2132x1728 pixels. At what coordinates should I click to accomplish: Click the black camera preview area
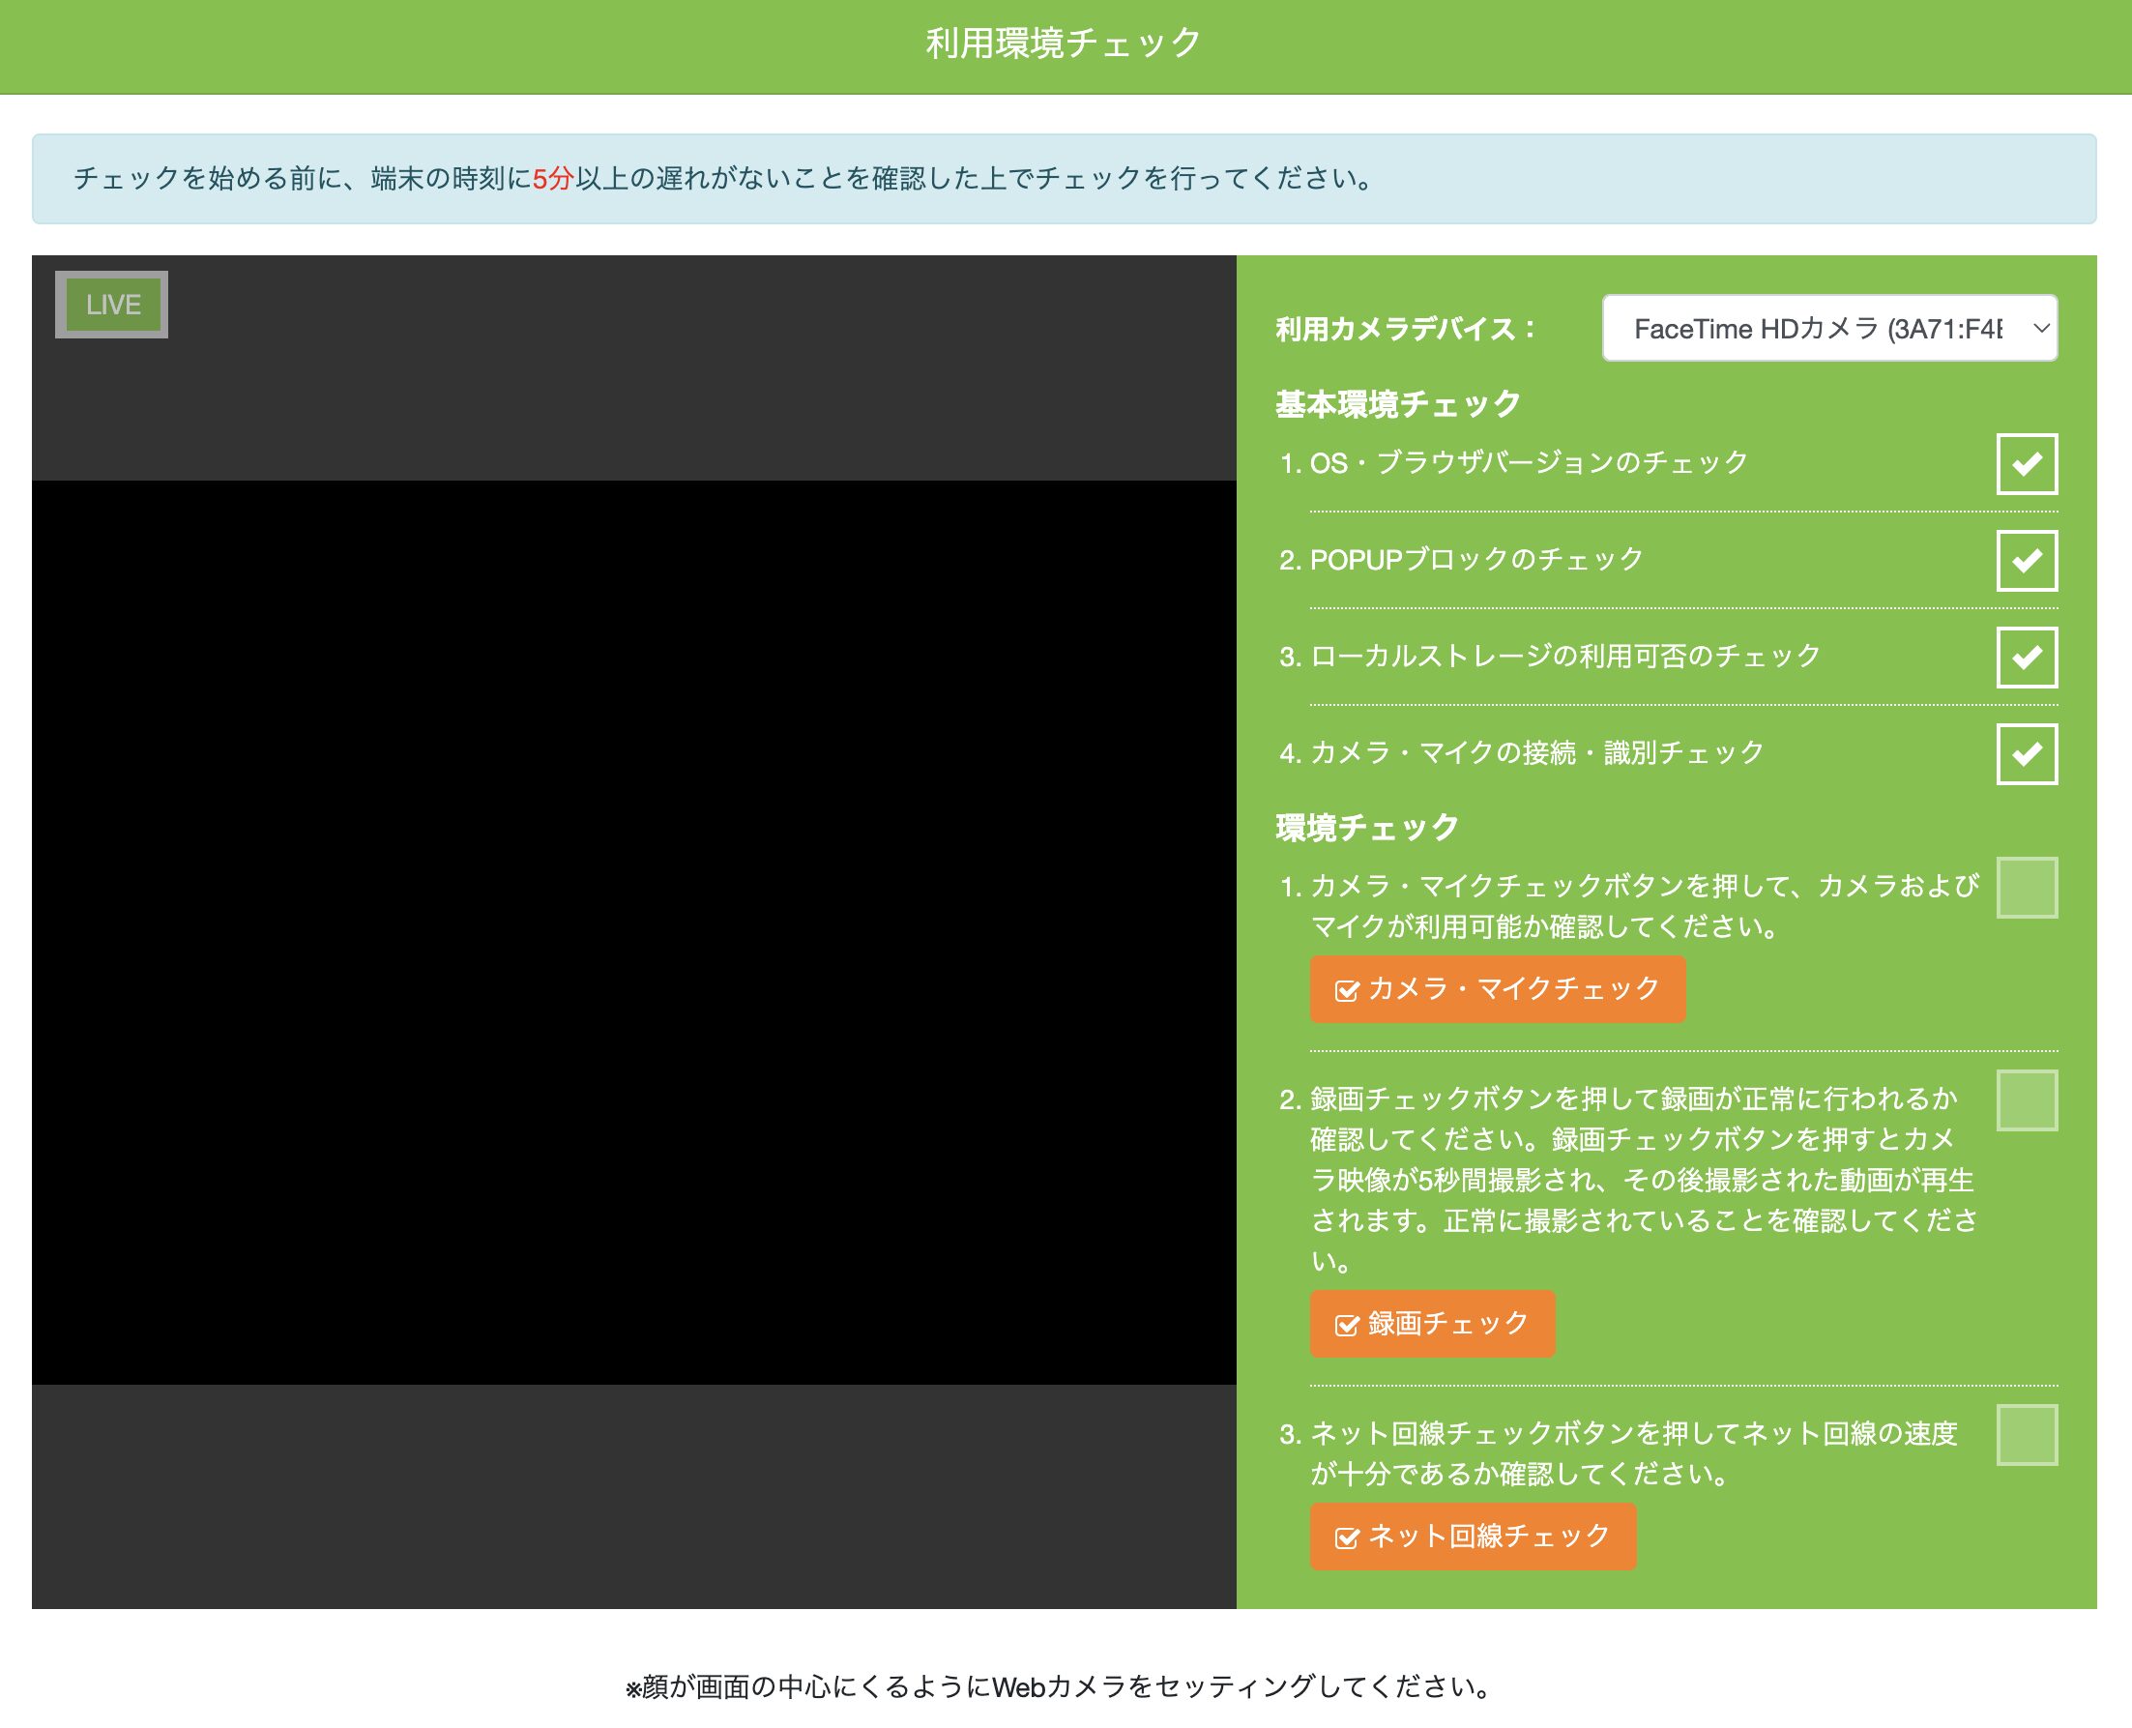click(633, 931)
